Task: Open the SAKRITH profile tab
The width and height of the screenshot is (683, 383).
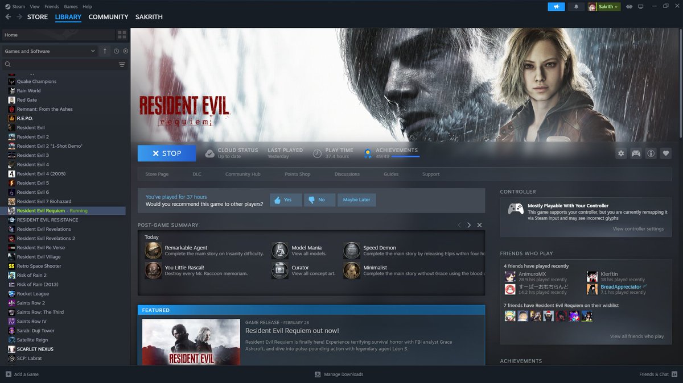Action: pos(149,17)
